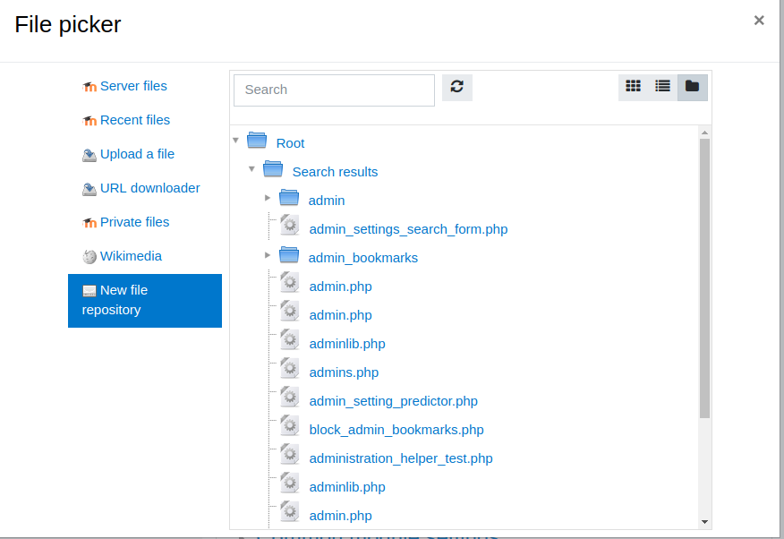Open the admin folder link
Viewport: 784px width, 539px height.
pyautogui.click(x=327, y=201)
